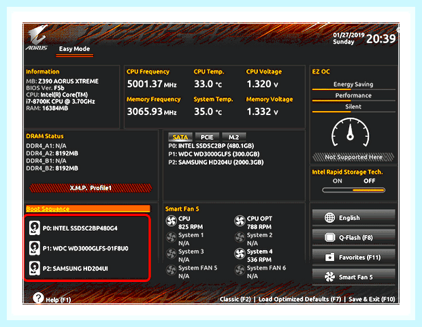The width and height of the screenshot is (422, 327).
Task: Click the CPU Frequency 5001.37 MHz value
Action: pyautogui.click(x=152, y=84)
